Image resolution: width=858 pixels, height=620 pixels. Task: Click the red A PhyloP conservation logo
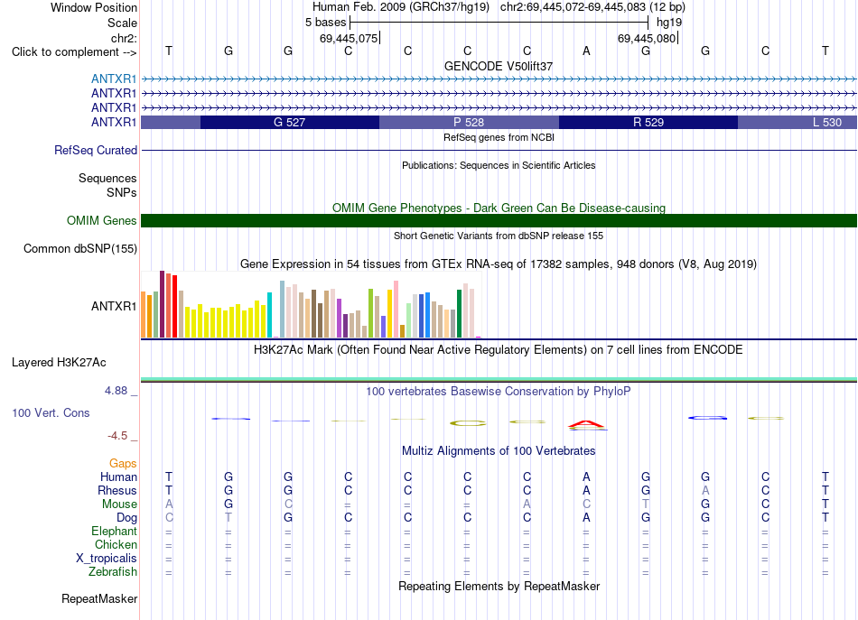(x=586, y=424)
